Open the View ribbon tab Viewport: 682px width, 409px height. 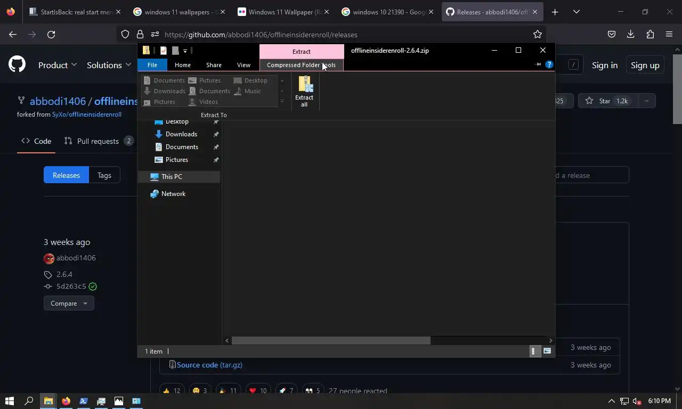tap(243, 65)
